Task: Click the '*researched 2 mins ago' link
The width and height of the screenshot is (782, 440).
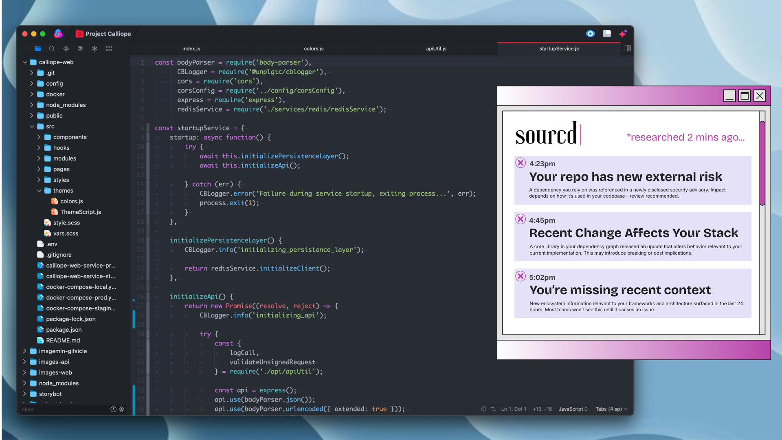Action: 685,137
